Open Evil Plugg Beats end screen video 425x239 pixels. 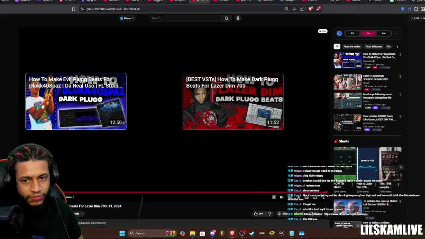tap(76, 101)
